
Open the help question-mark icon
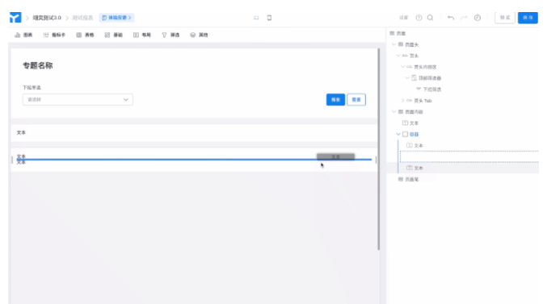[419, 18]
